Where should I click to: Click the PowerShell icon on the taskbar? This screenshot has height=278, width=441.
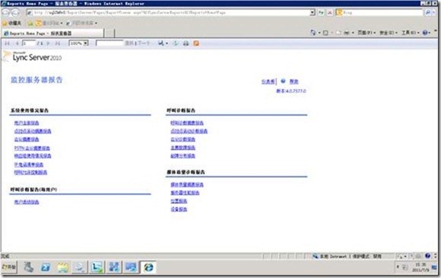[x=46, y=267]
